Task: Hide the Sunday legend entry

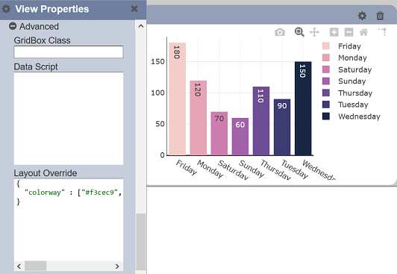Action: click(351, 81)
